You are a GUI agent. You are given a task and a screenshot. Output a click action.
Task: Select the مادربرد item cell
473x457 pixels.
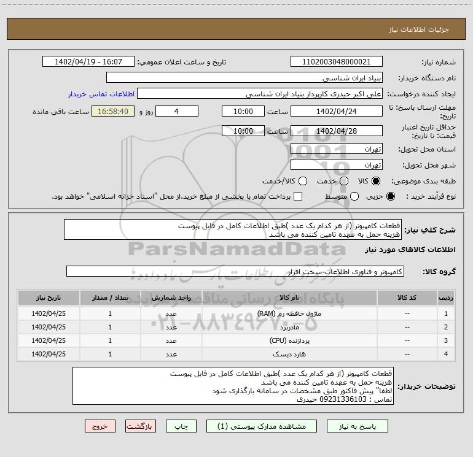point(289,327)
